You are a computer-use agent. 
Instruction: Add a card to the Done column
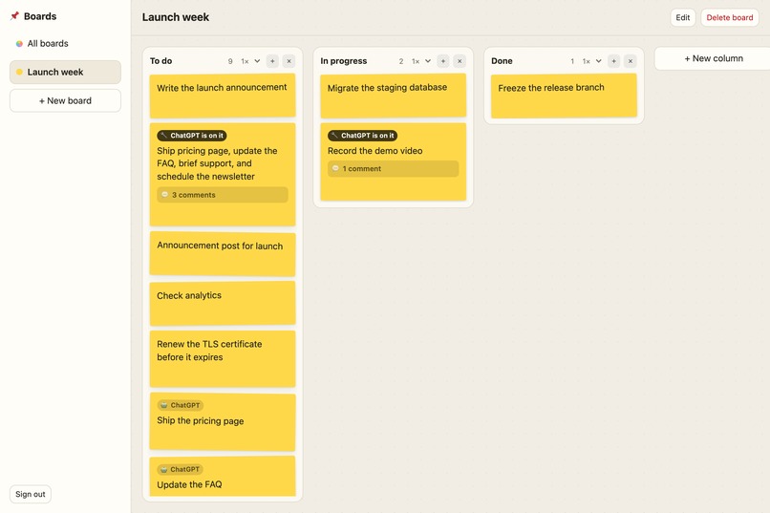pyautogui.click(x=614, y=61)
